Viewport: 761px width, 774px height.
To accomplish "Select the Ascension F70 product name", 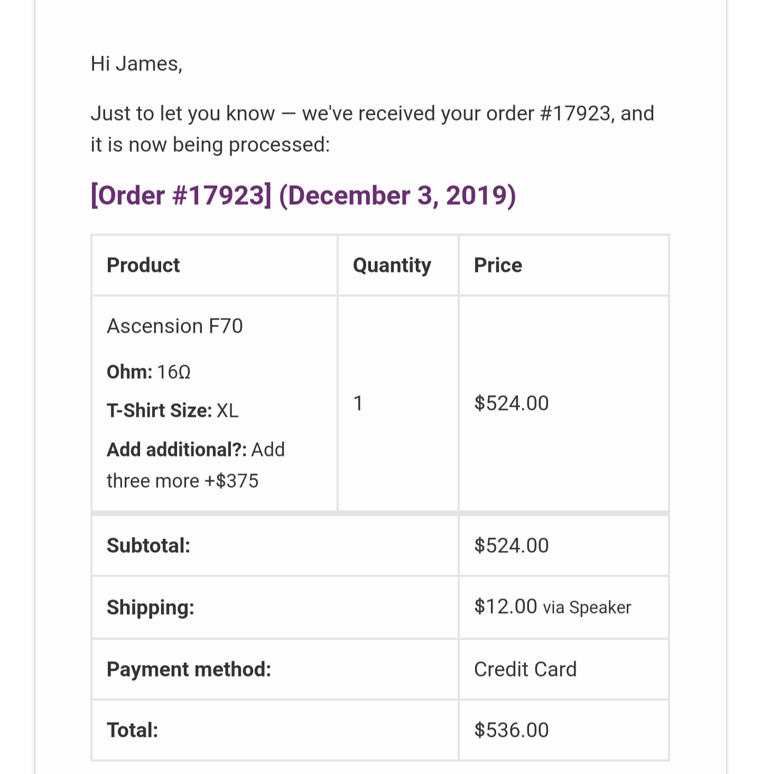I will pyautogui.click(x=174, y=326).
